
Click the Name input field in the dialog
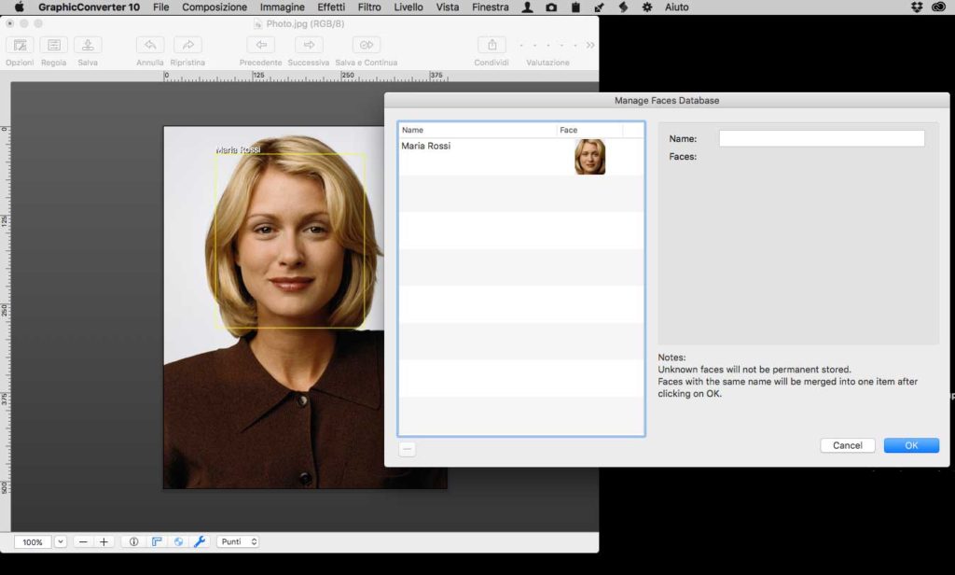[x=821, y=137]
